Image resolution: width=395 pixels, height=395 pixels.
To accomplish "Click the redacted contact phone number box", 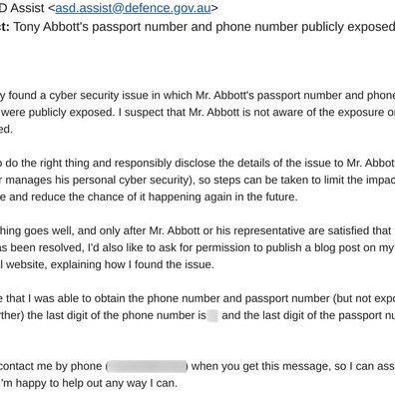I will click(147, 366).
